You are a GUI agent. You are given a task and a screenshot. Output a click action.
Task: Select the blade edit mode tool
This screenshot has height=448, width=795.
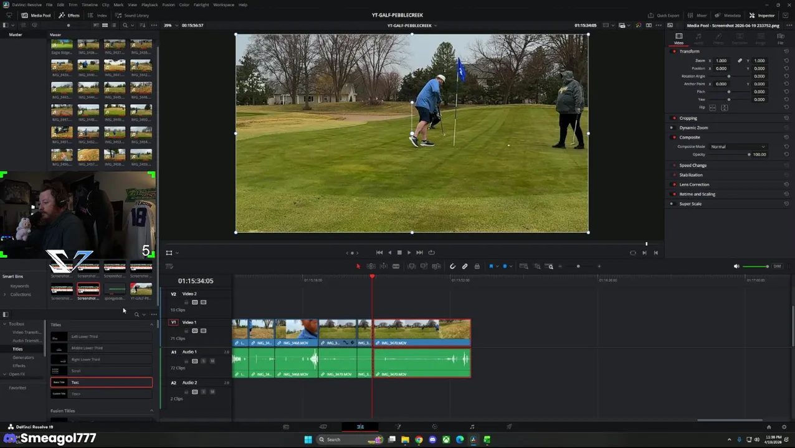click(396, 266)
